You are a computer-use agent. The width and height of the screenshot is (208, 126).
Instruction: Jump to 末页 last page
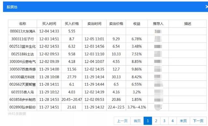point(183,121)
